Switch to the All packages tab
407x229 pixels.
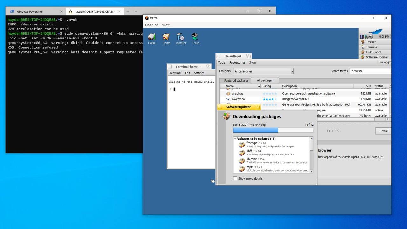coord(265,80)
